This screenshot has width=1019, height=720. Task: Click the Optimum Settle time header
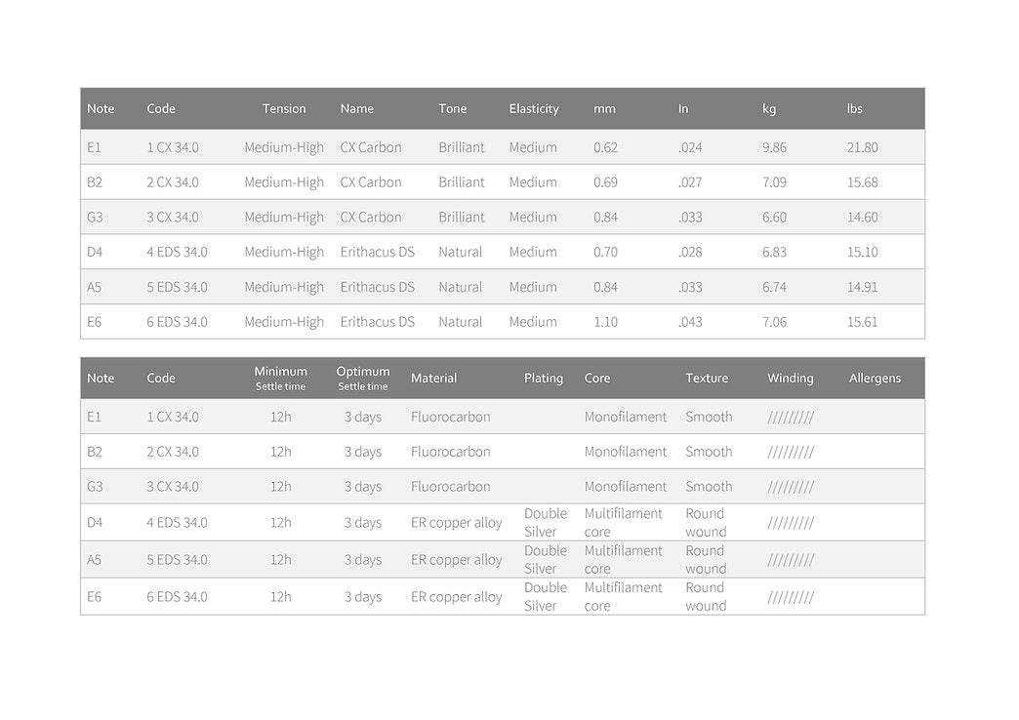point(363,379)
